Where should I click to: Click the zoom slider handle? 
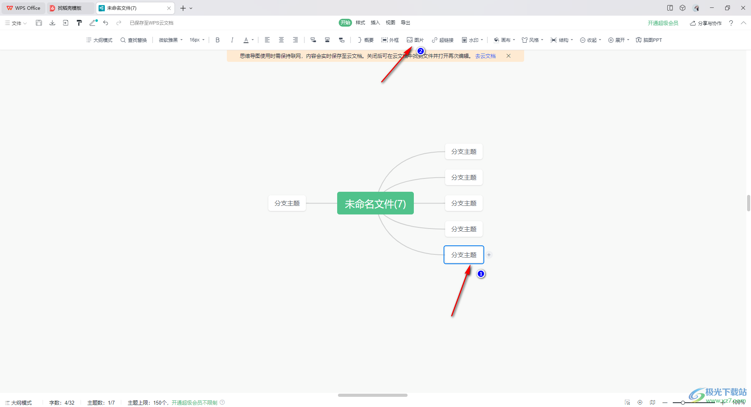[x=683, y=403]
